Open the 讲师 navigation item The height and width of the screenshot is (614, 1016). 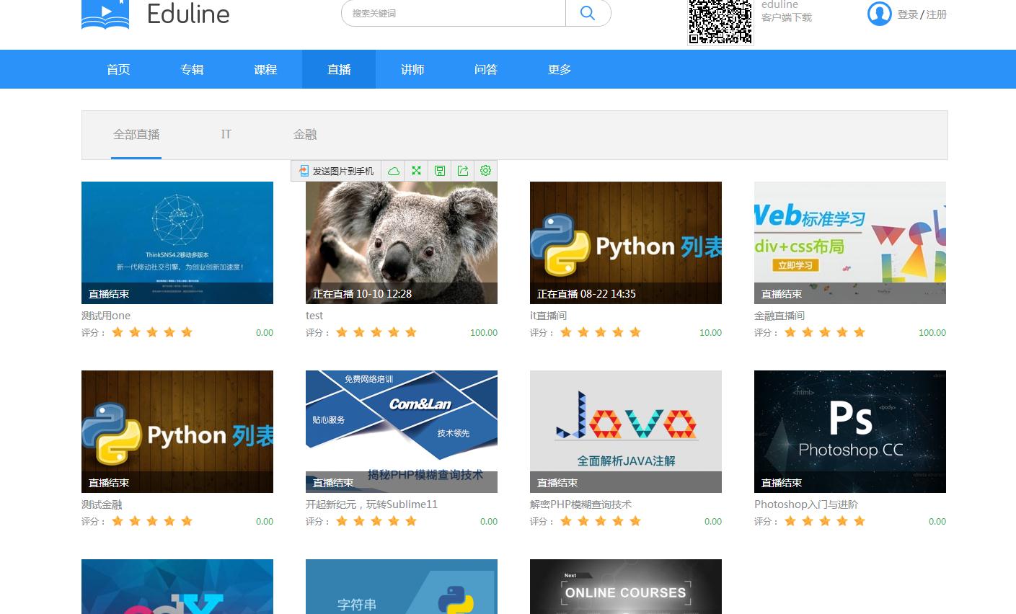click(412, 69)
